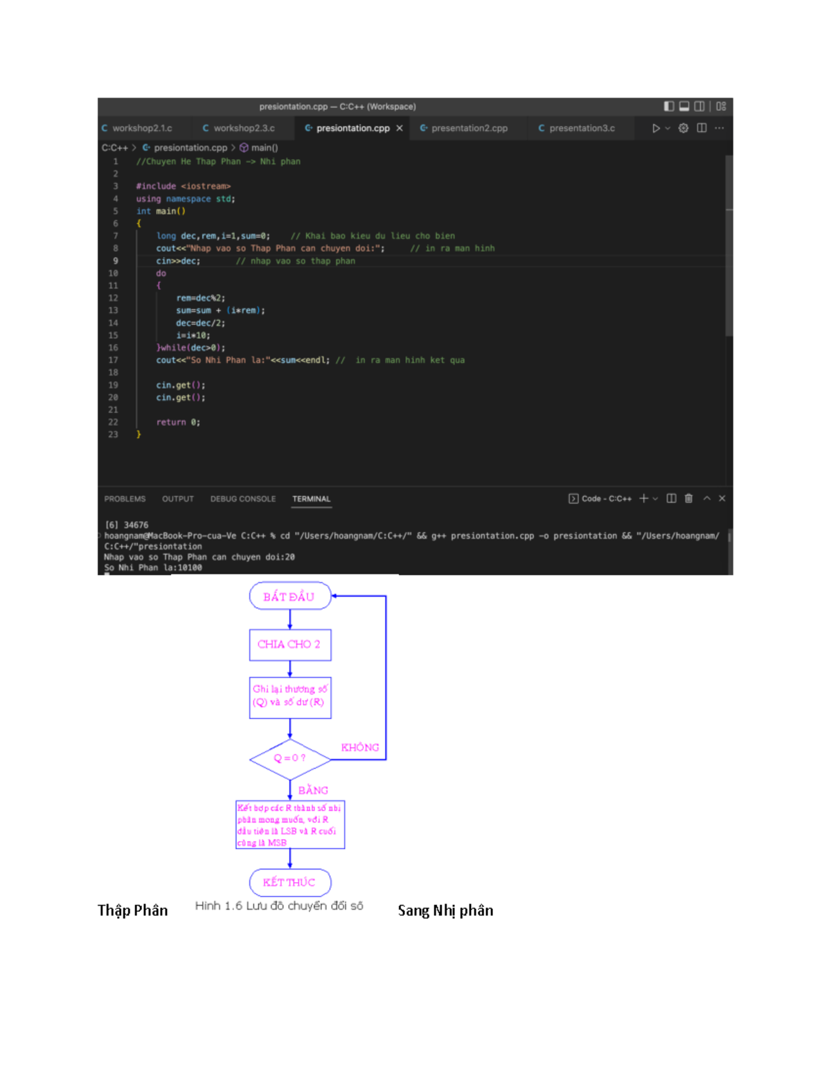Toggle the bottom panel visibility

(x=684, y=106)
